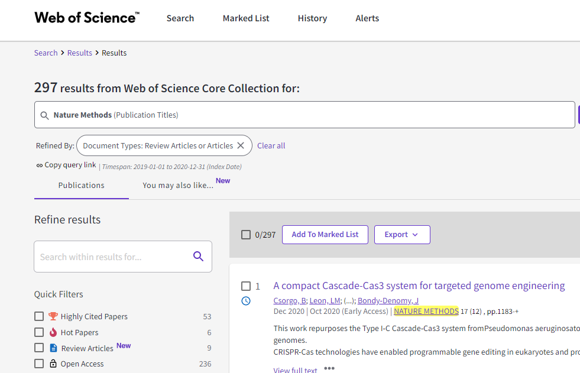Click the Highly Cited Papers trophy icon
The width and height of the screenshot is (580, 373).
(53, 316)
